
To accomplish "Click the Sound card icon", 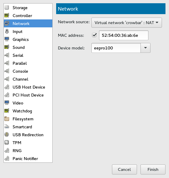I will tap(7, 47).
